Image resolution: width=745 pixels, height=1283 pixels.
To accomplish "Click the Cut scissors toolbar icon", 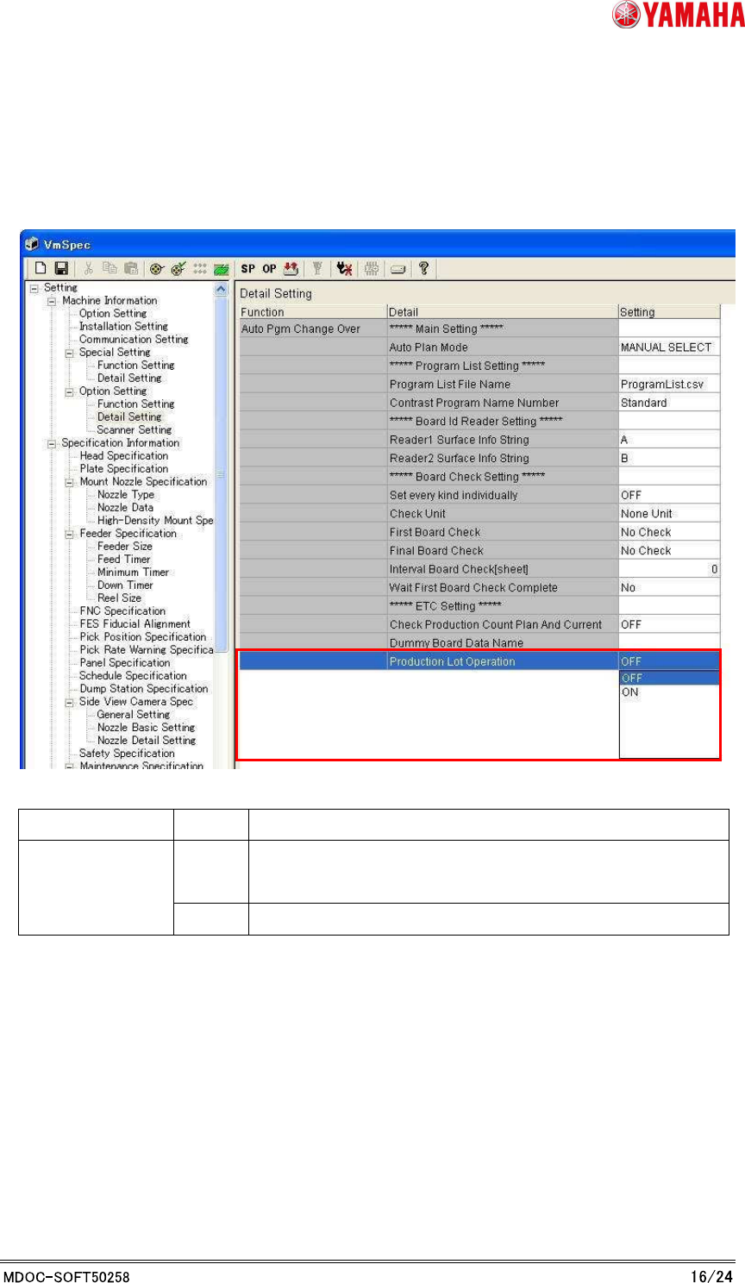I will click(88, 269).
